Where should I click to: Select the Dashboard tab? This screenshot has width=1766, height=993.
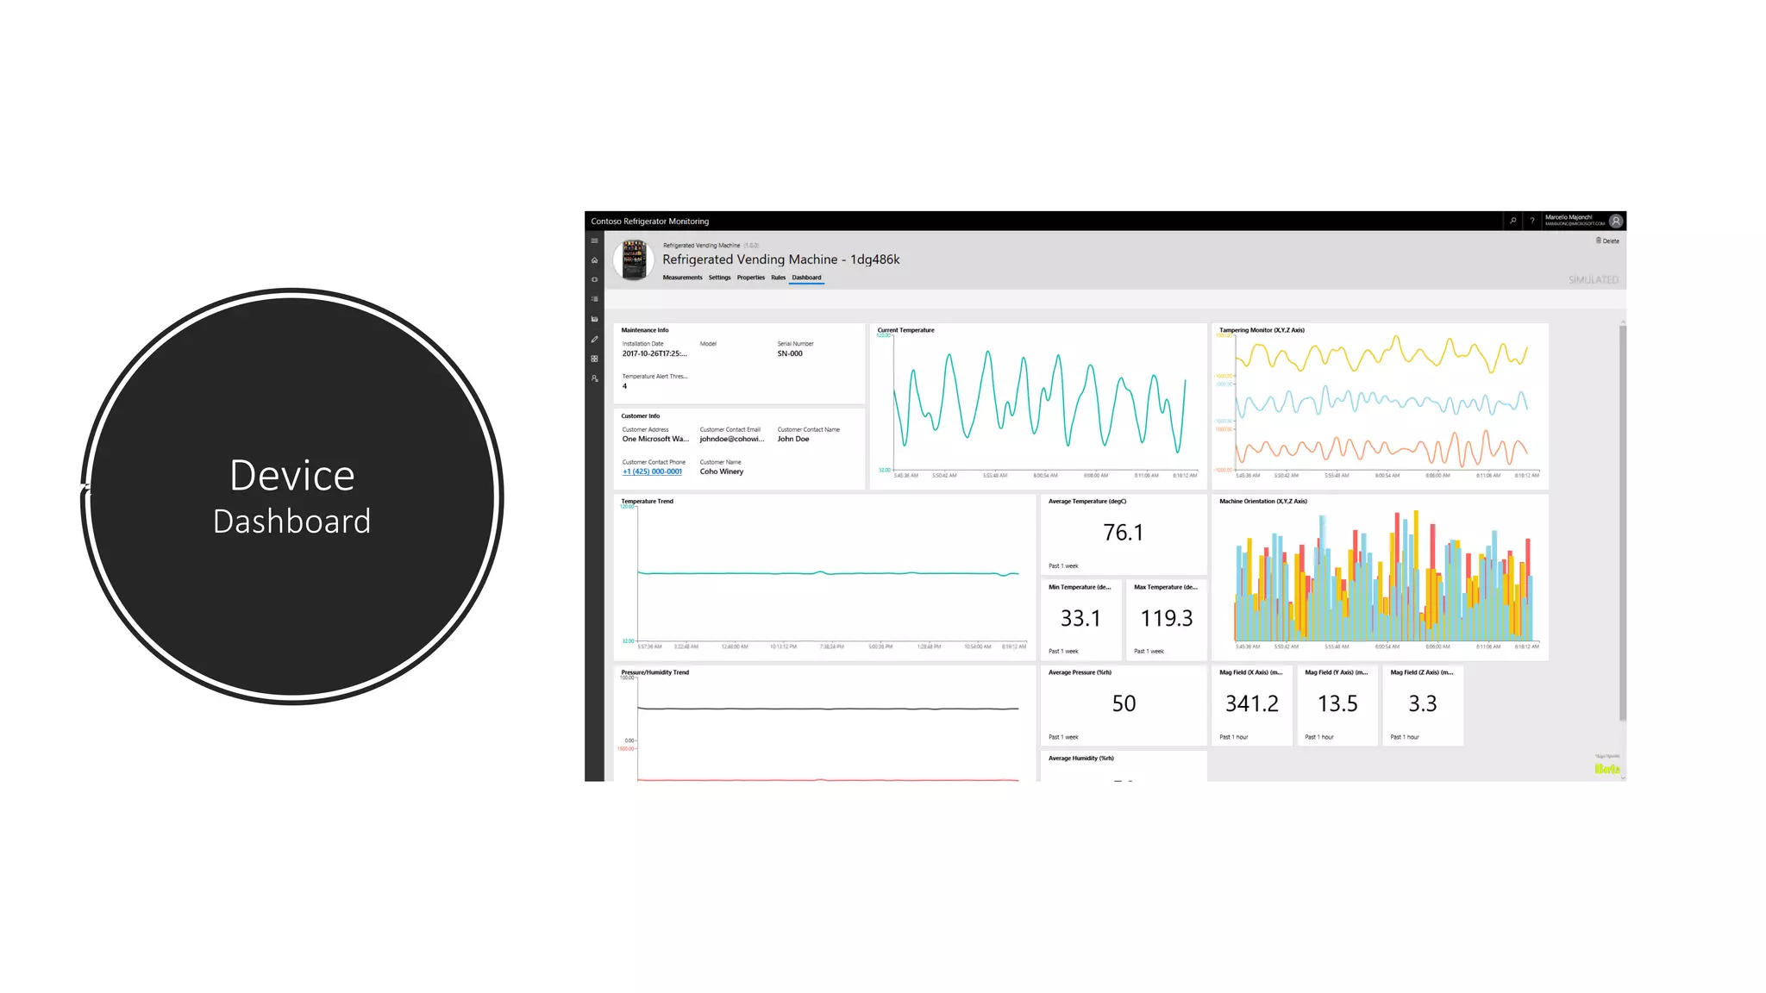click(806, 278)
